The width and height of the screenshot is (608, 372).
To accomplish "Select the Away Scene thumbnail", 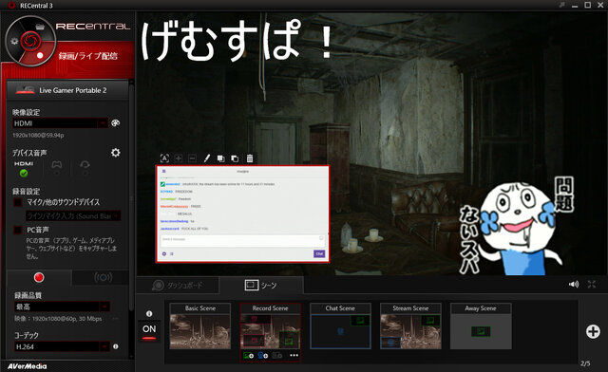I will 481,326.
